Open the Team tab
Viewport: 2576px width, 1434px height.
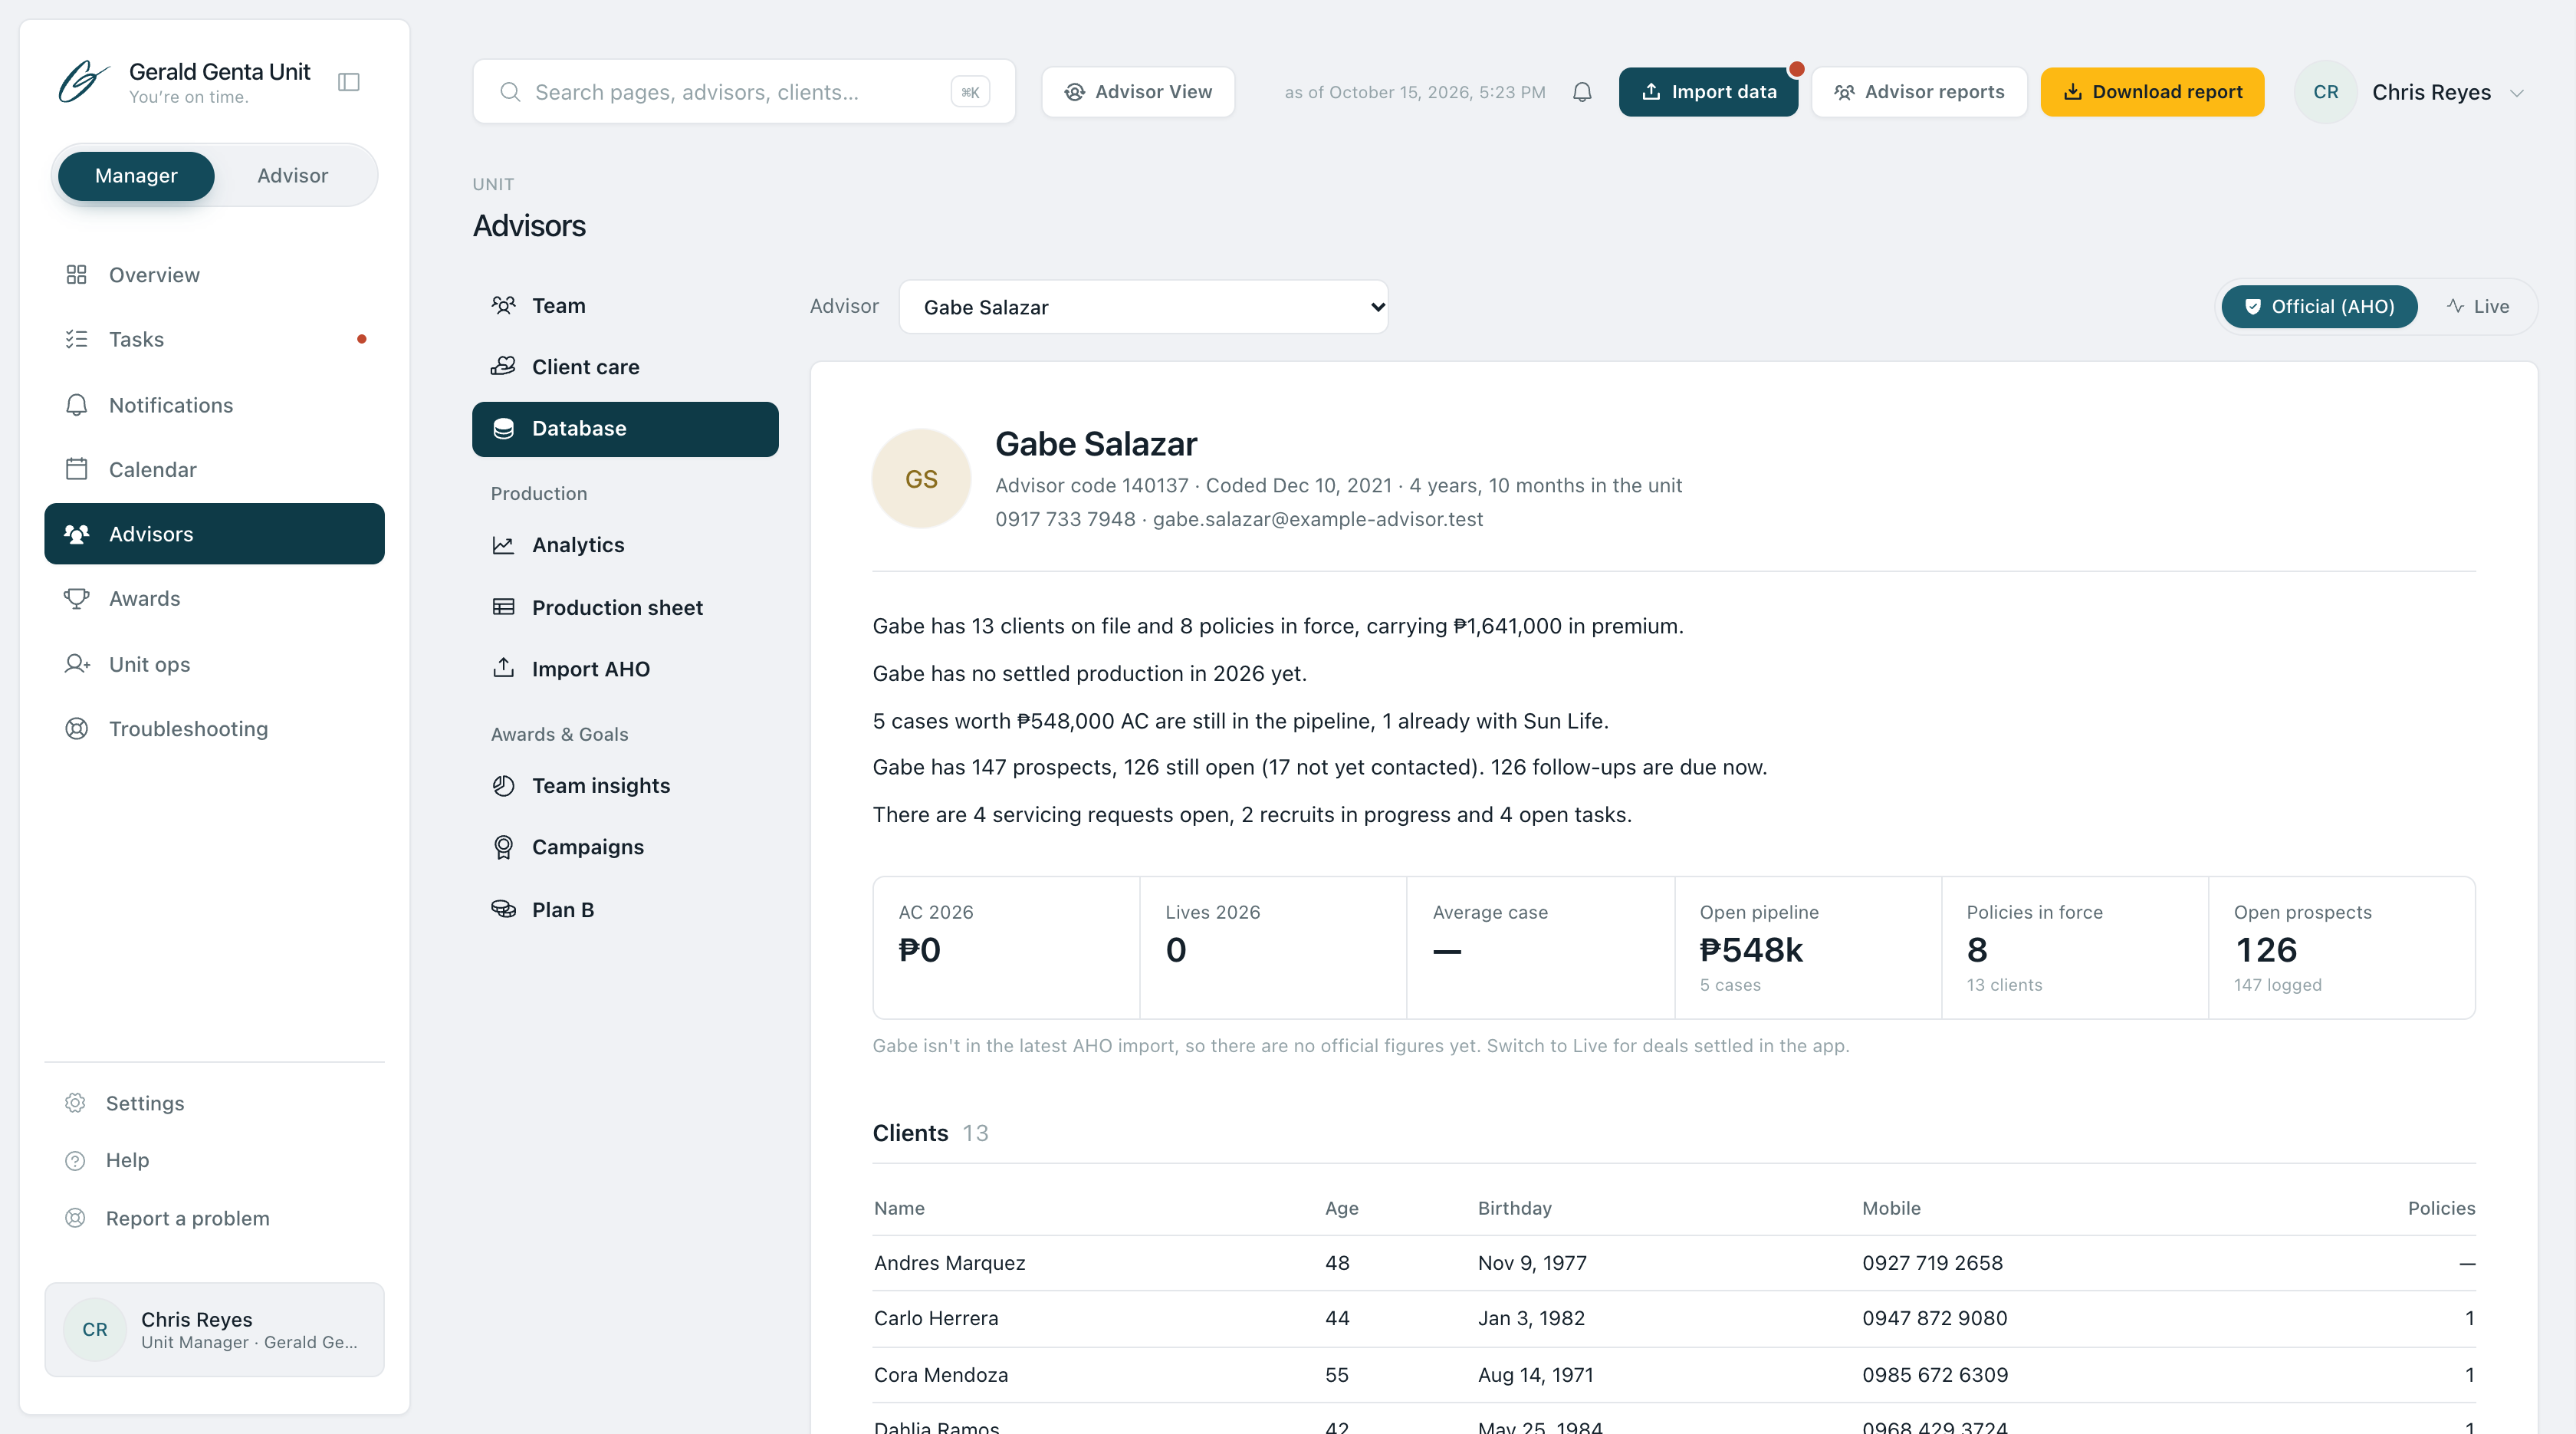point(625,306)
